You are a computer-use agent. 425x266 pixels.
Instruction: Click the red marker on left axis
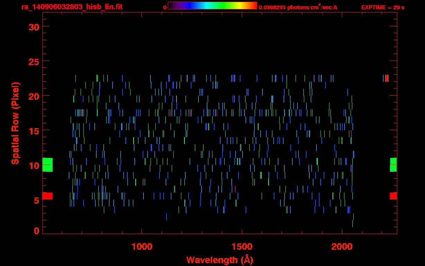(47, 196)
